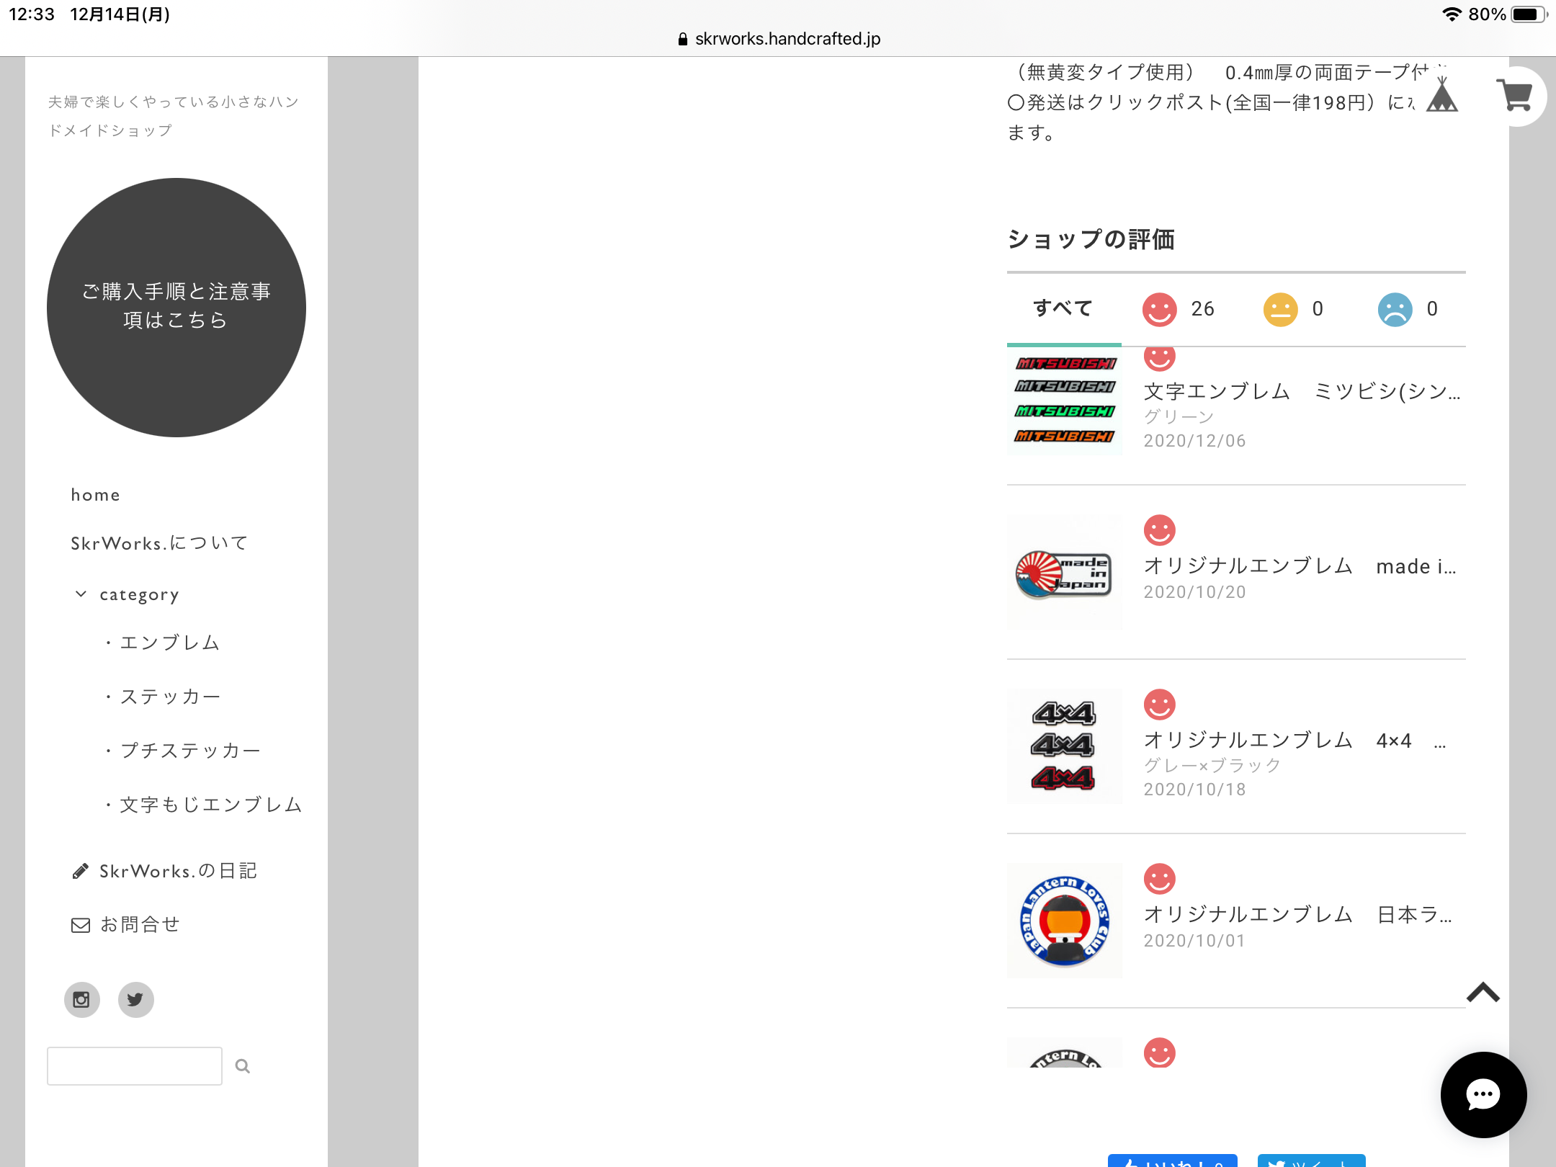Click the scroll-to-top arrow
This screenshot has height=1167, width=1556.
coord(1483,993)
